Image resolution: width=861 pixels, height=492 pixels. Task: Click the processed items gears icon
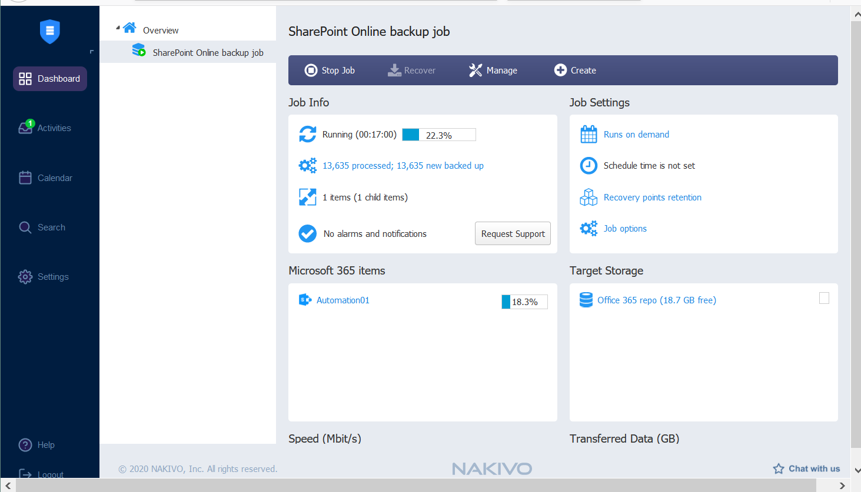tap(308, 166)
